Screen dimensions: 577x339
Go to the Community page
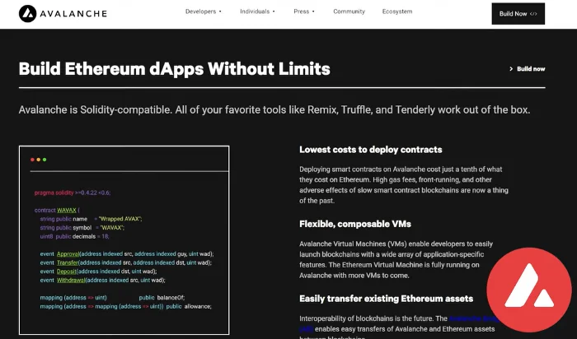(x=349, y=12)
